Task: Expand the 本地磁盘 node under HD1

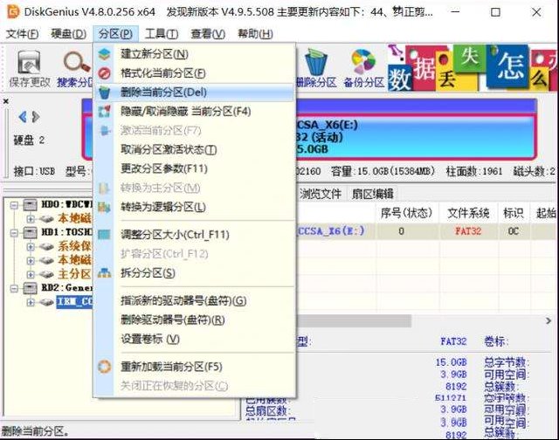Action: click(x=31, y=260)
